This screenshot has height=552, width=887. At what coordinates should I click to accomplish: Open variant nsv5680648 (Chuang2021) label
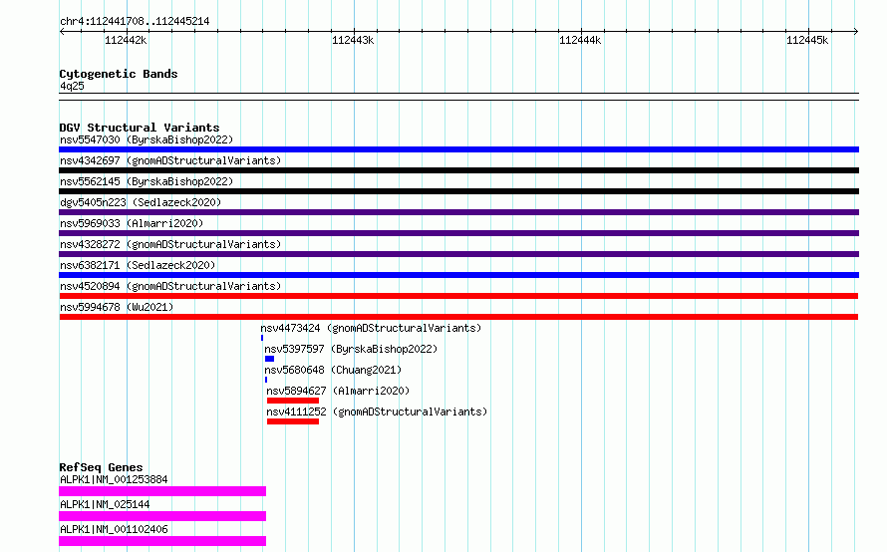point(333,370)
